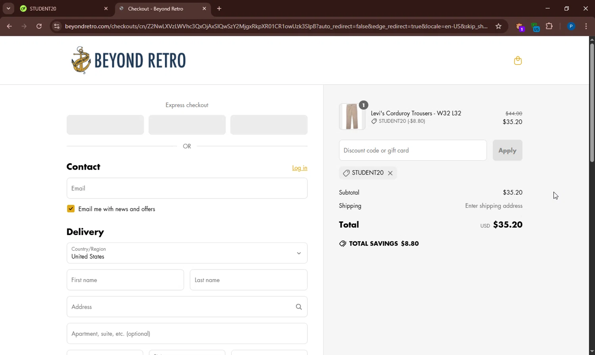Open the shopping bag cart icon
The height and width of the screenshot is (355, 595).
(518, 60)
